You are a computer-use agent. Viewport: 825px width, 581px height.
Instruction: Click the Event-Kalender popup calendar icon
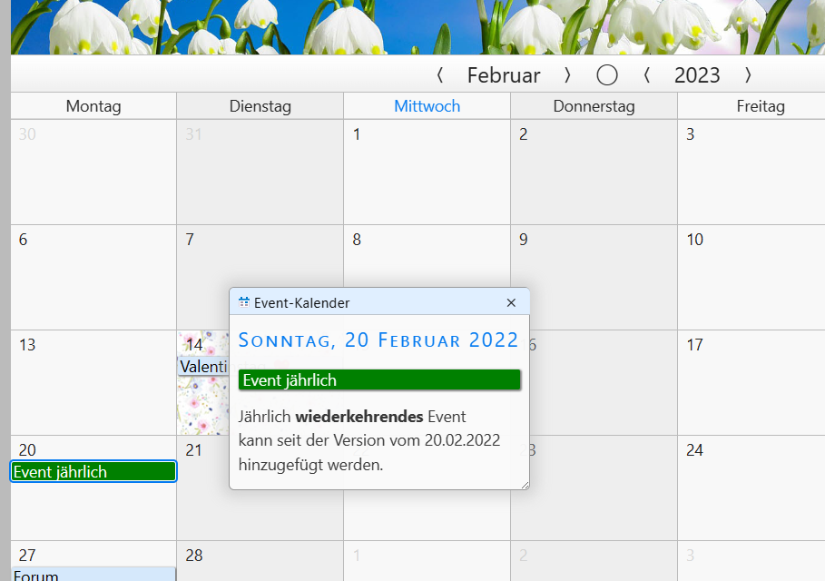(243, 302)
